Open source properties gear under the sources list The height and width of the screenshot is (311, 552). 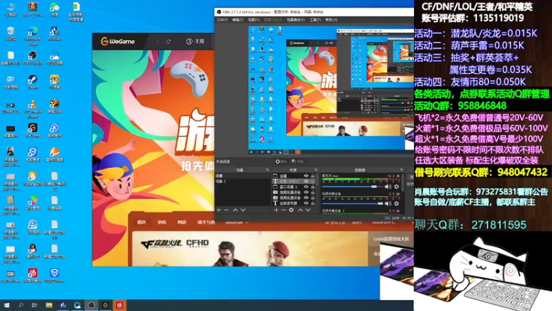291,210
